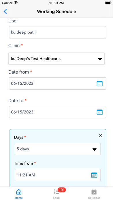
Task: Tap the Time from picker icon
Action: 94,175
